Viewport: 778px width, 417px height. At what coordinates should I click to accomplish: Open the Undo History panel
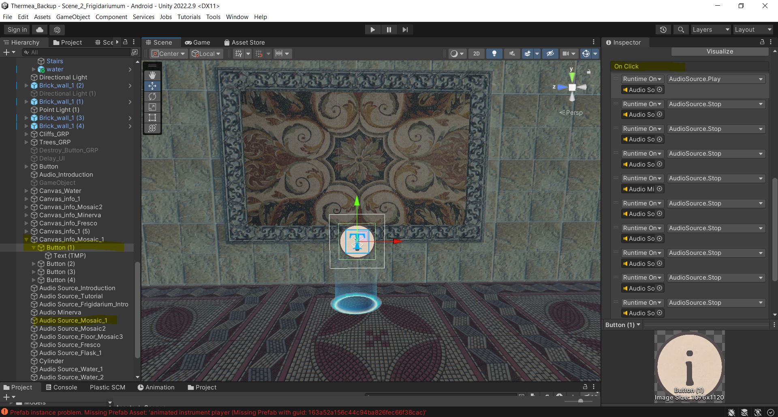click(x=663, y=29)
